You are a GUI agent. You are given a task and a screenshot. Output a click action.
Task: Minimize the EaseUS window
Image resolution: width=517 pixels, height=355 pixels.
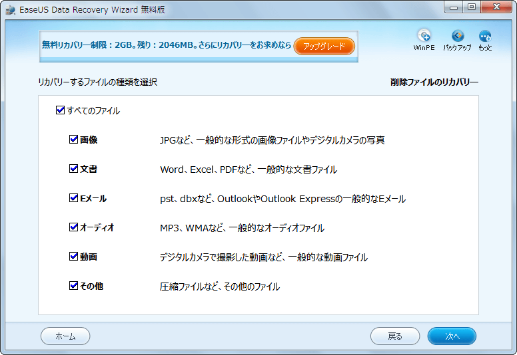tap(454, 7)
